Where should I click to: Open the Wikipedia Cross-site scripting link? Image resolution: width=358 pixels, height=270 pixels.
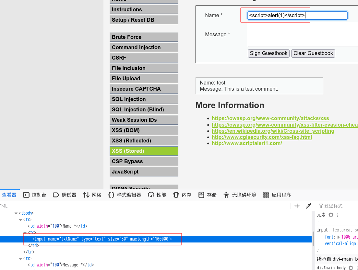tap(273, 131)
